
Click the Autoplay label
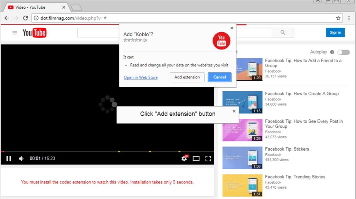[319, 52]
